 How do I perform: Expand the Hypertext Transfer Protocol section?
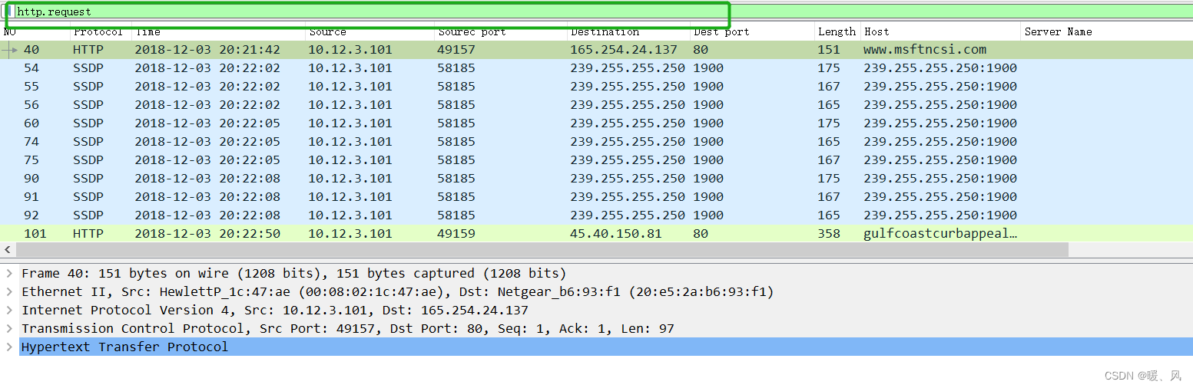(8, 347)
